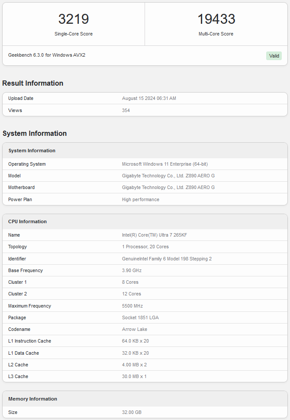Image resolution: width=290 pixels, height=420 pixels.
Task: Click the L3 Cache 30.0 MB value
Action: (134, 376)
